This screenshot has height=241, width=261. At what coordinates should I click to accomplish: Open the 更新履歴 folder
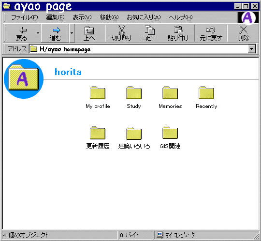[98, 133]
